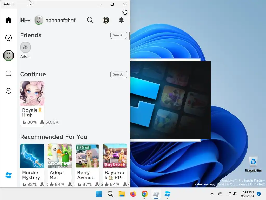Open the More ellipsis icon in sidebar

9,91
